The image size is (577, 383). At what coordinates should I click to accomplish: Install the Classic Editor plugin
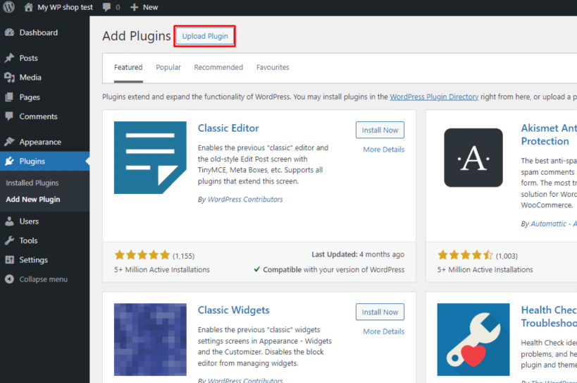(x=380, y=130)
